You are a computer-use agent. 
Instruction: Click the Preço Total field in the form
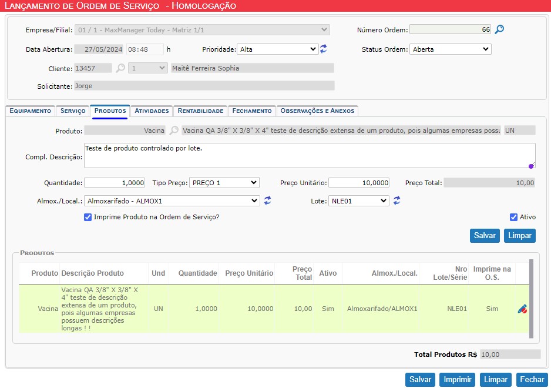(x=489, y=183)
